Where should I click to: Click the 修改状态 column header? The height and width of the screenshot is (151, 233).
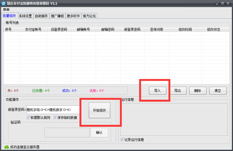point(213,29)
